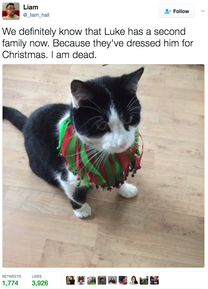Open the pixel-art character avatar
Viewport: 208px width, 289px height.
(x=81, y=280)
